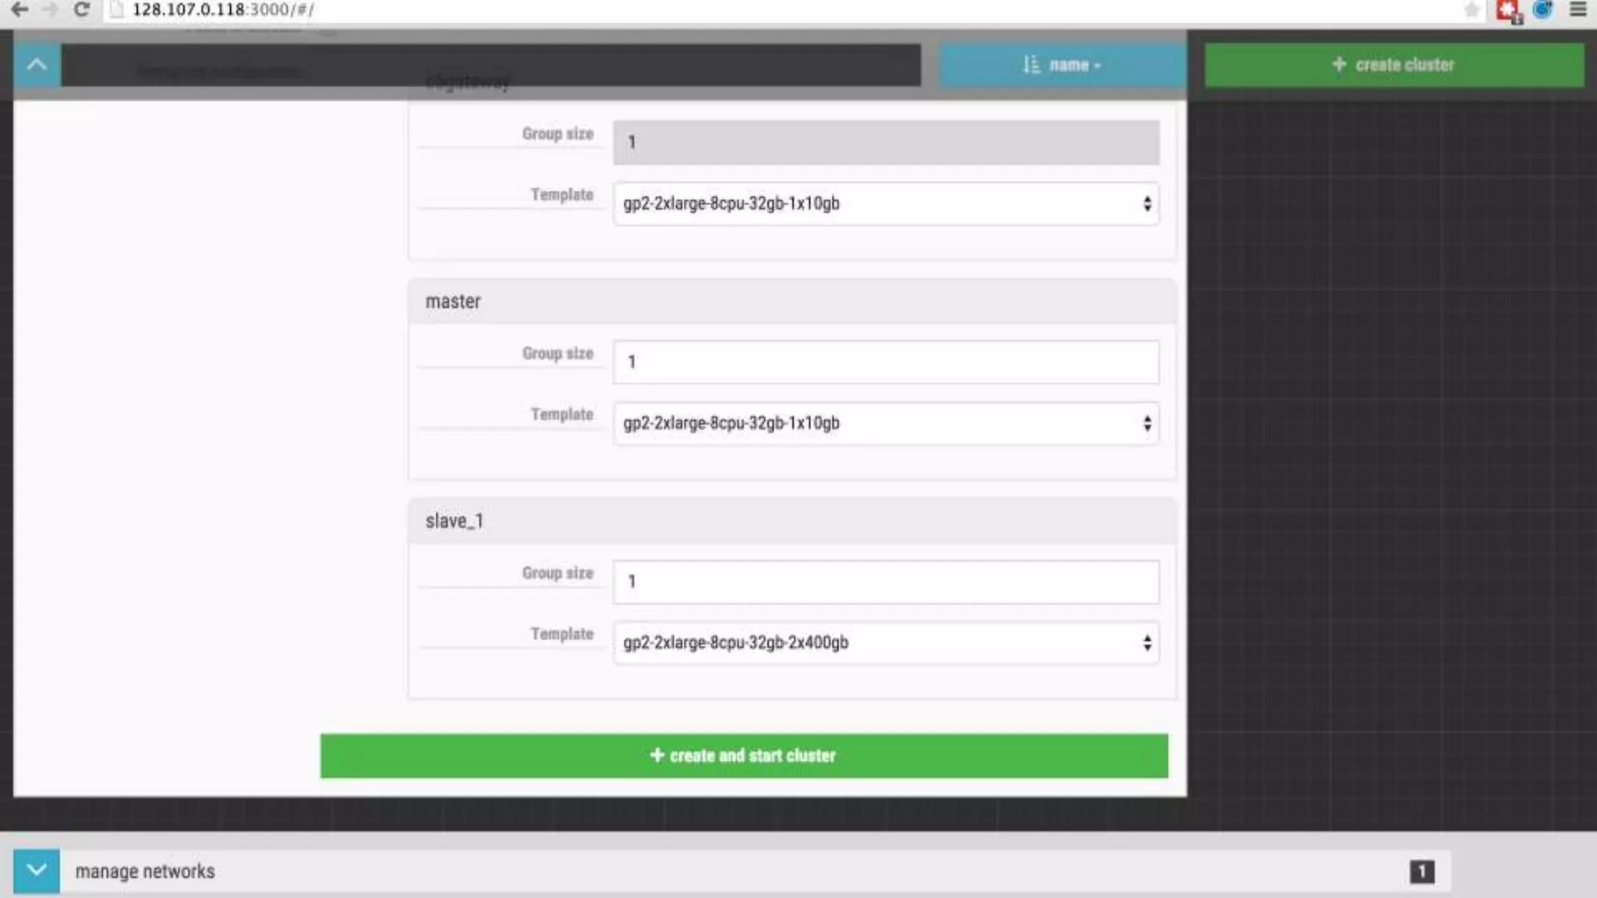The width and height of the screenshot is (1597, 898).
Task: Click the browser back arrow
Action: coord(19,9)
